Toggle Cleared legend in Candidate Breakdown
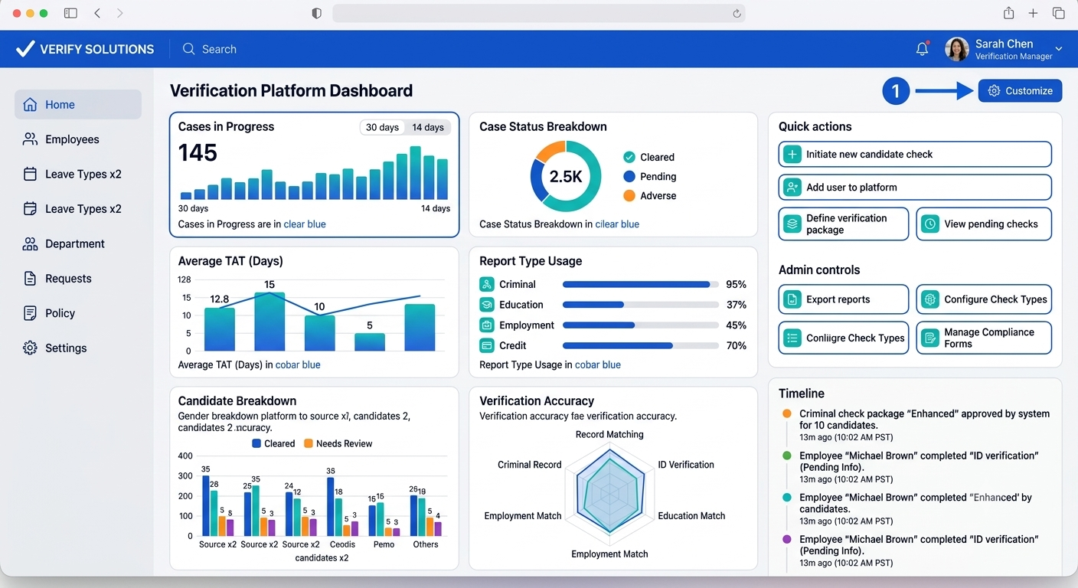Screen dimensions: 1078x588 [x=273, y=443]
